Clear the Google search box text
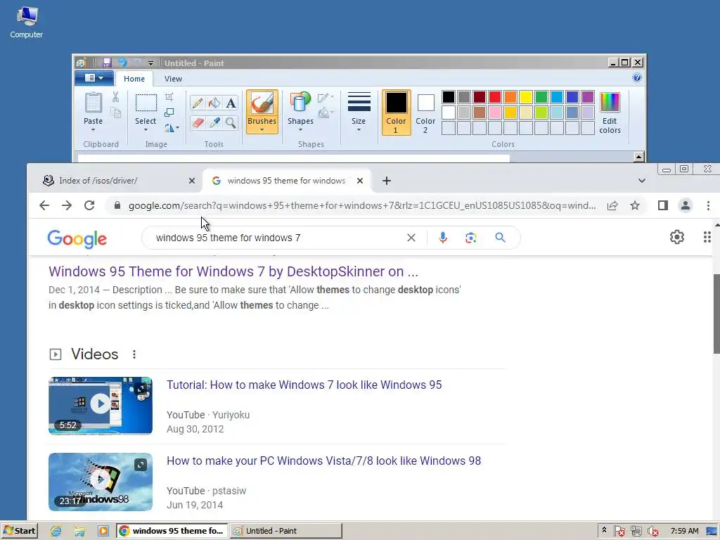Screen dimensions: 720x540 (411, 238)
